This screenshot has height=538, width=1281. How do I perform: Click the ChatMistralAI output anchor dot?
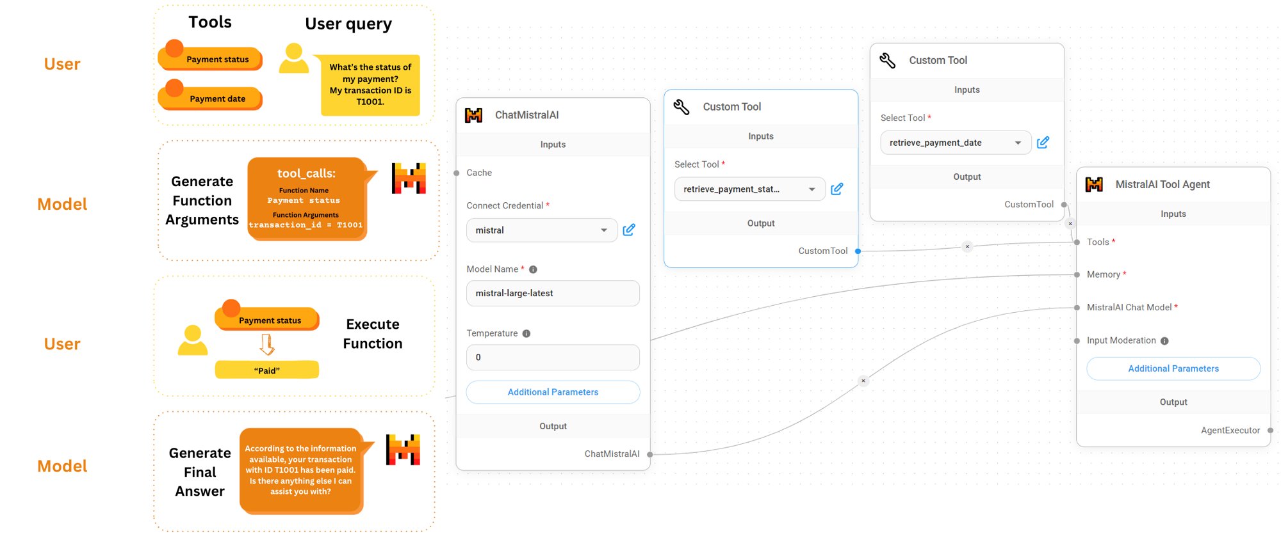coord(649,454)
